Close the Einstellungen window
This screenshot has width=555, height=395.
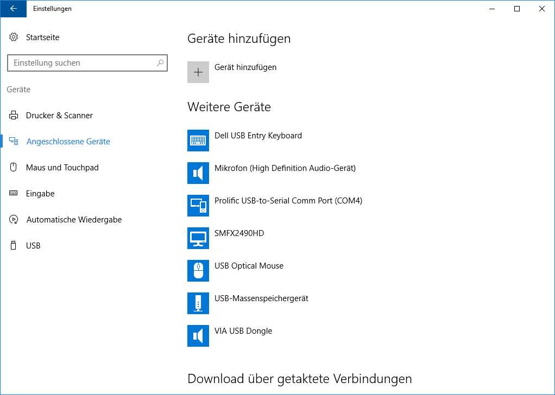541,9
